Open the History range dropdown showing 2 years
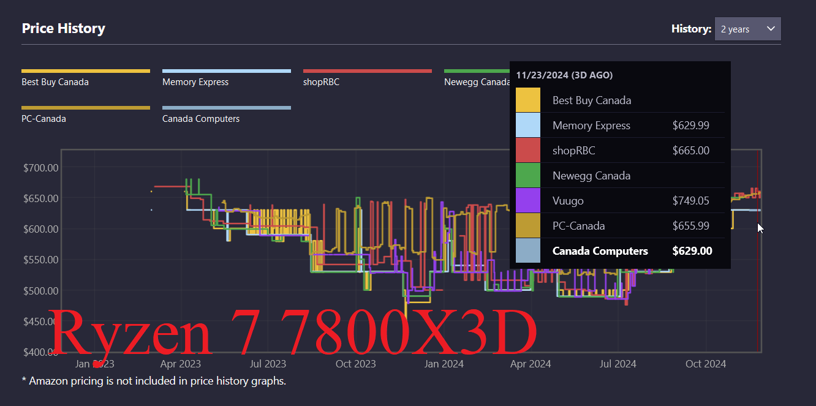The height and width of the screenshot is (406, 816). pos(747,29)
